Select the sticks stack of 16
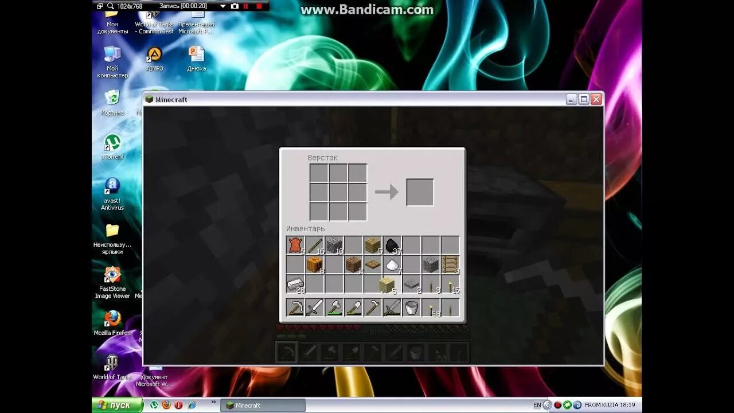The height and width of the screenshot is (413, 734). pos(315,246)
